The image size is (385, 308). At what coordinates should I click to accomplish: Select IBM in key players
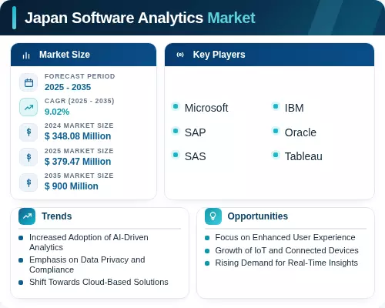click(294, 108)
